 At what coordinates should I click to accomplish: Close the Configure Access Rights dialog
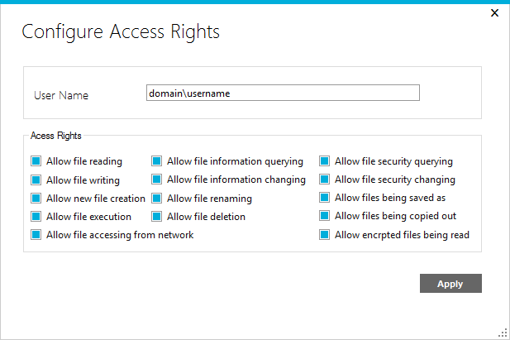[495, 13]
